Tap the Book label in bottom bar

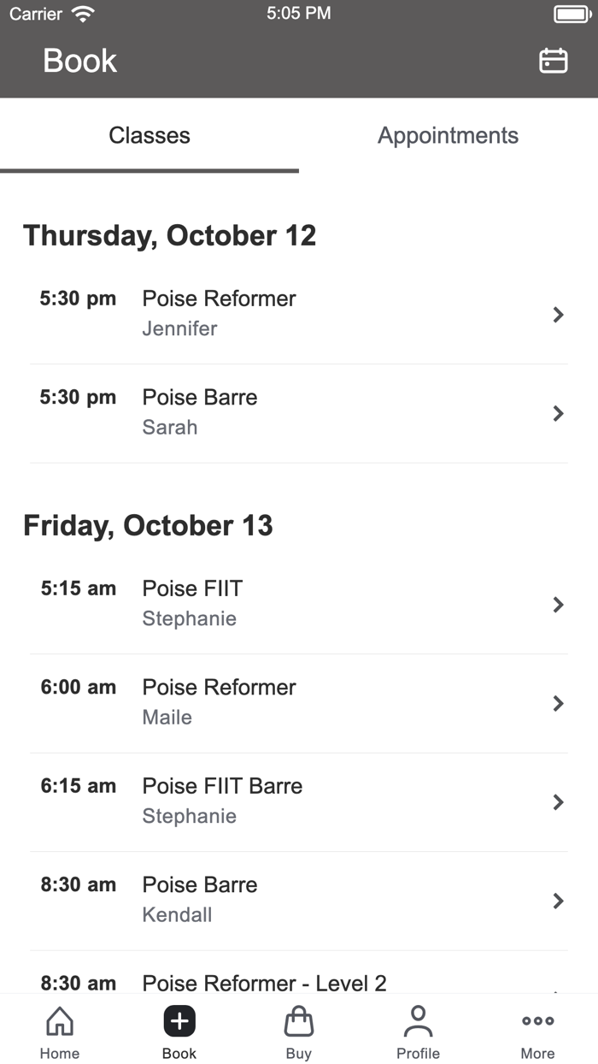click(x=179, y=1054)
